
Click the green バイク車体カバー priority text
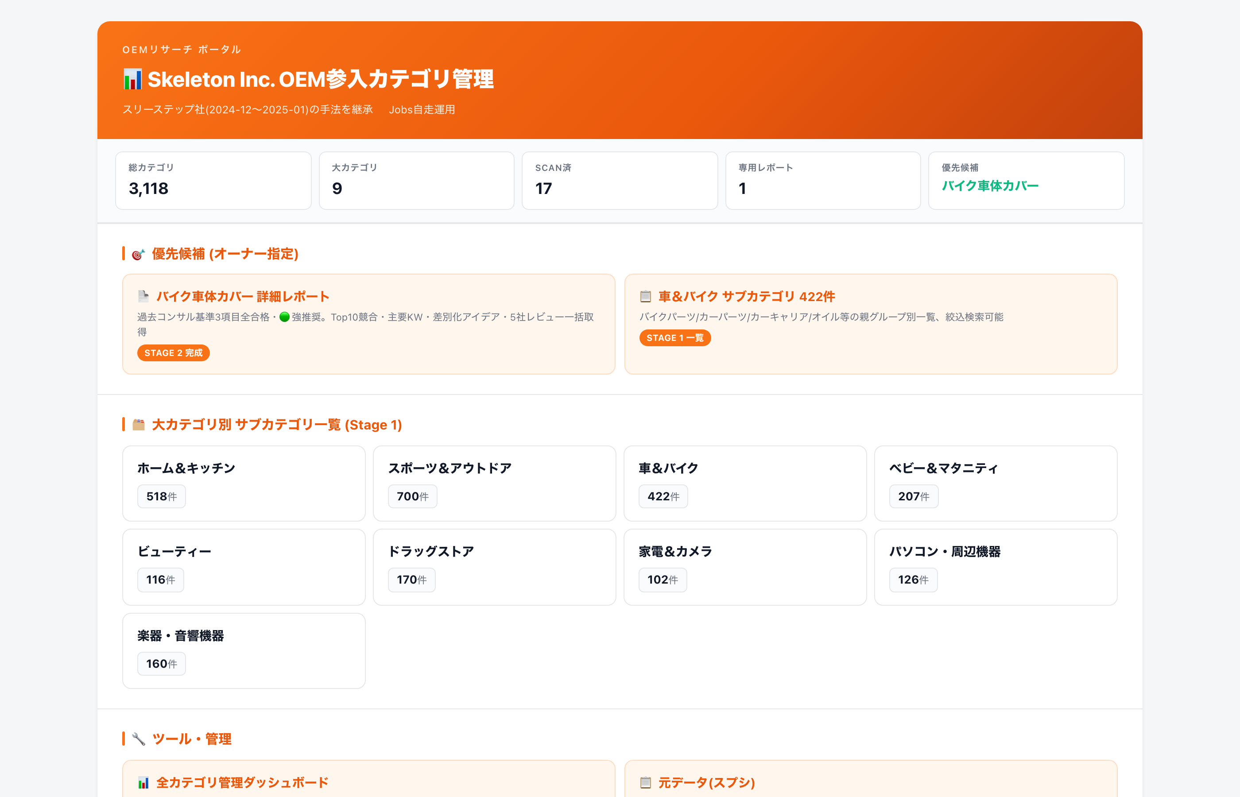pyautogui.click(x=990, y=186)
